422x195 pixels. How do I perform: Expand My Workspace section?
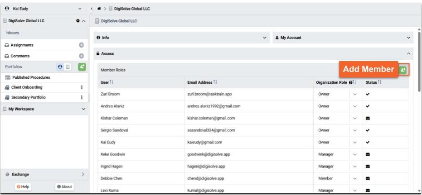[83, 109]
